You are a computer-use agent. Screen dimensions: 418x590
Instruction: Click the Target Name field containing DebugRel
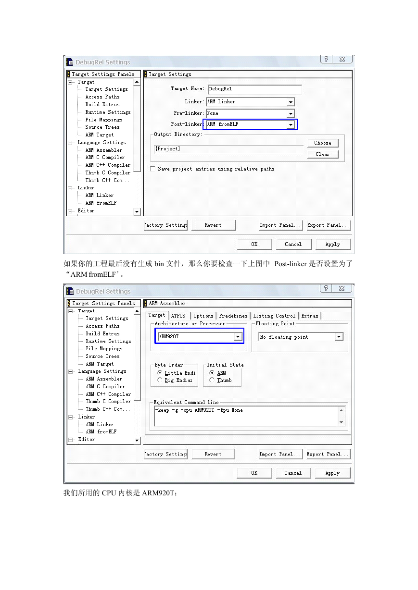[x=254, y=89]
